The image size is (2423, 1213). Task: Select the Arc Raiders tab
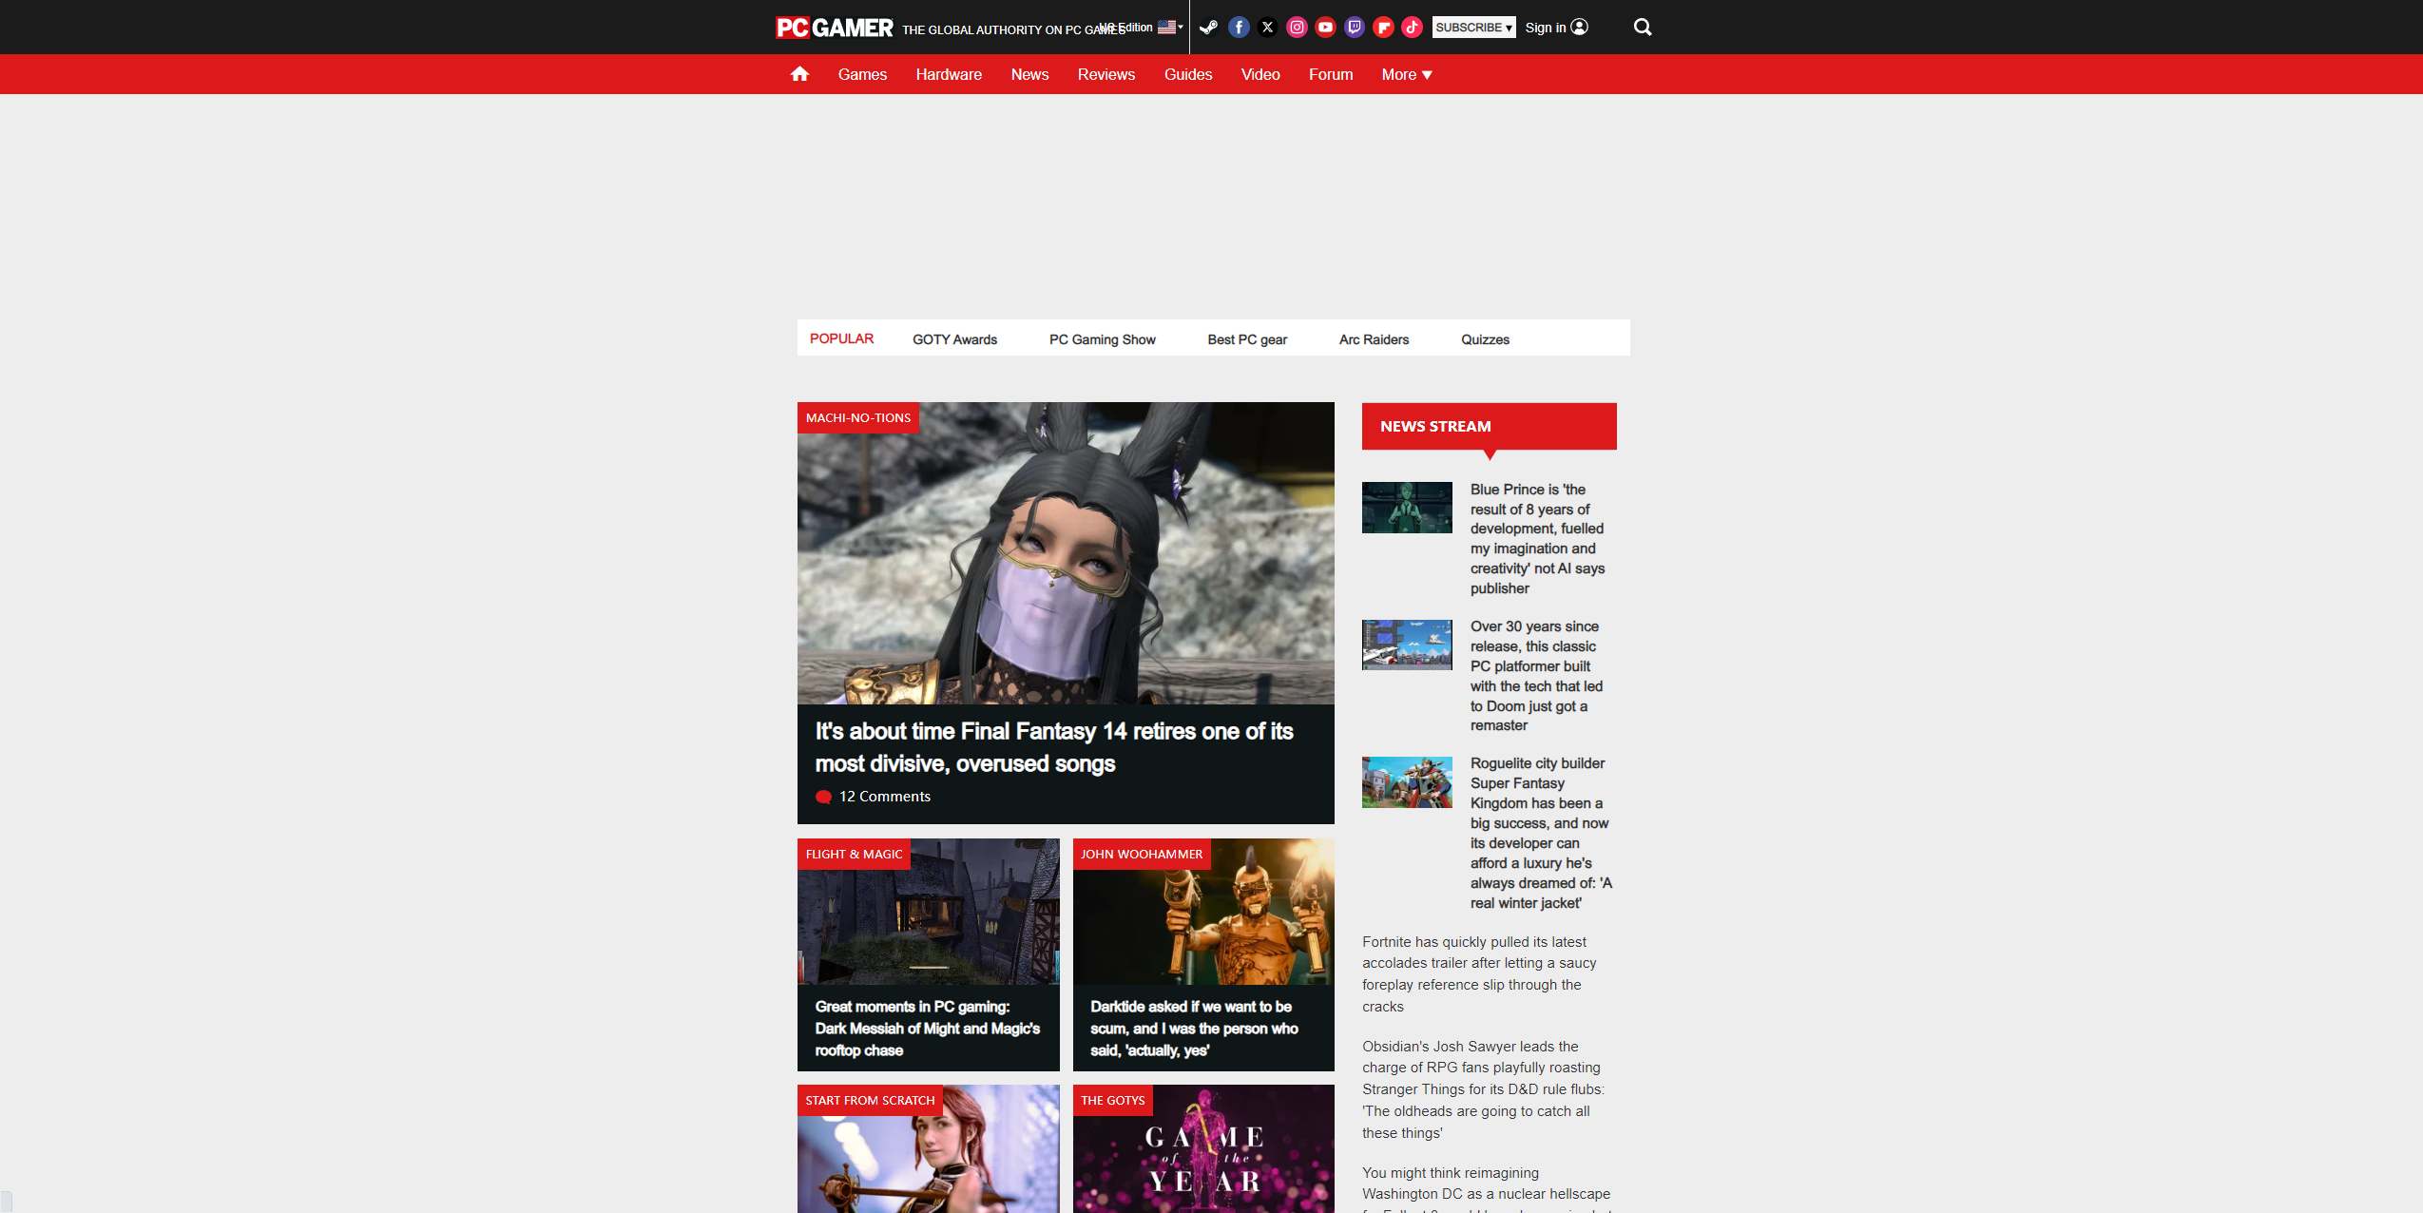tap(1373, 338)
